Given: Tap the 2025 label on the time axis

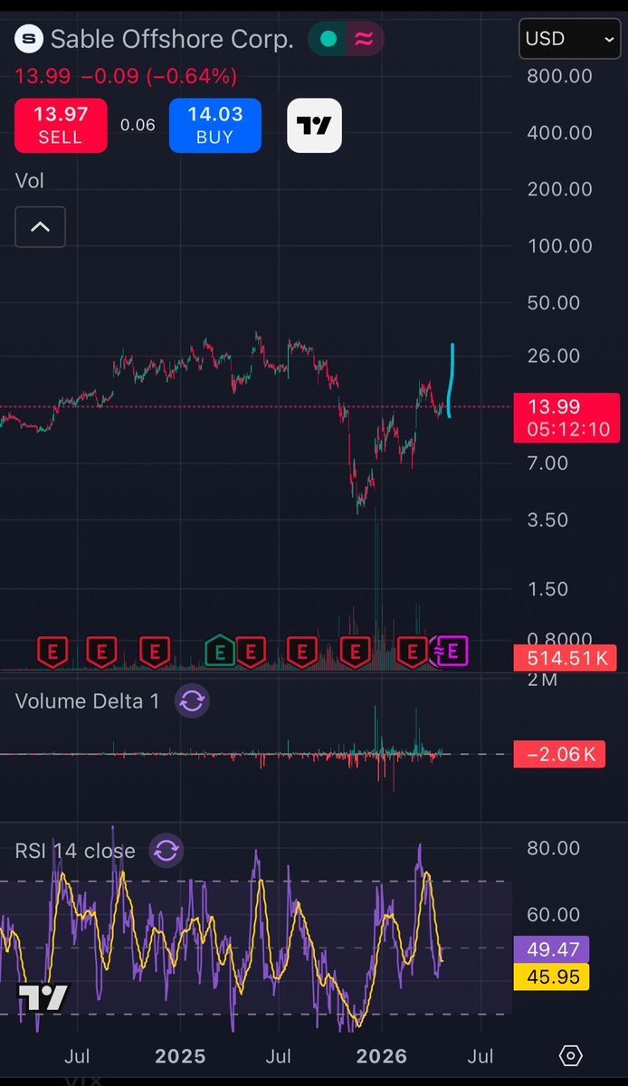Looking at the screenshot, I should pyautogui.click(x=180, y=1055).
